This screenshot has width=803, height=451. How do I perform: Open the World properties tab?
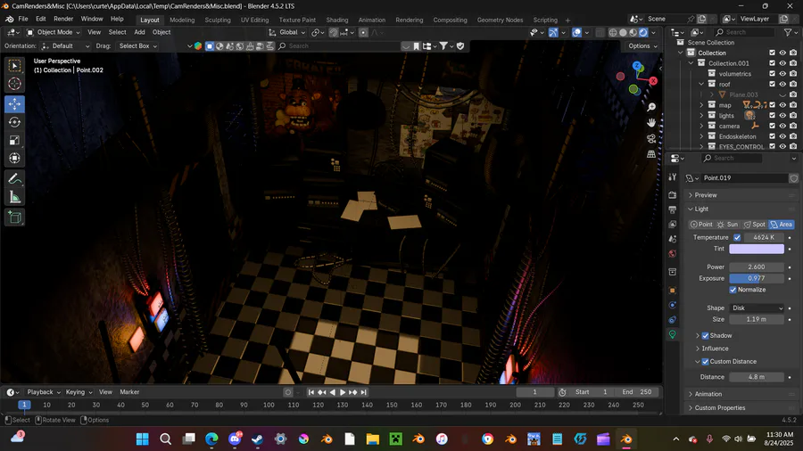pos(673,254)
